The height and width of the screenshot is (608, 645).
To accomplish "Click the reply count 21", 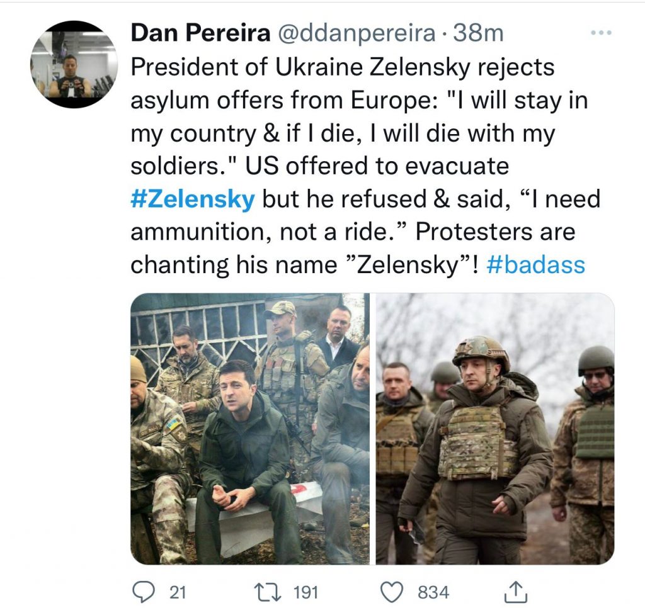I will coord(178,592).
